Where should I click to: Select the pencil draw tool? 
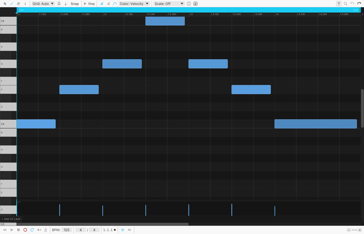tap(12, 4)
